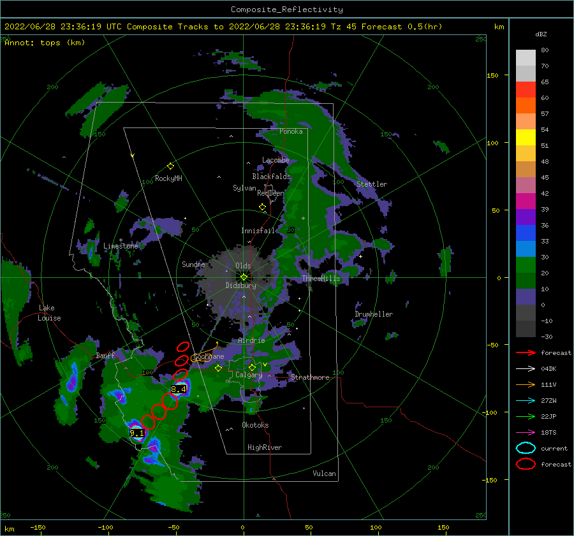Click the storm cell labeled 9.1
This screenshot has height=536, width=574.
coord(136,433)
